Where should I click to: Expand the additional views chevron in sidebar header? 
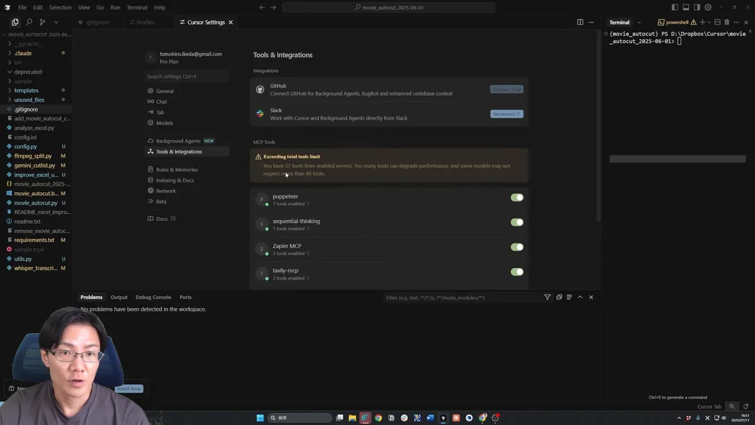(x=55, y=22)
